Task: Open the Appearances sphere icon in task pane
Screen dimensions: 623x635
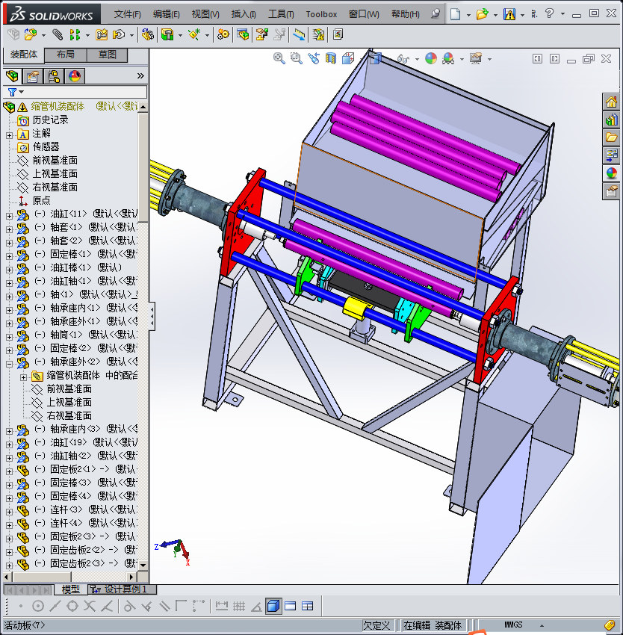Action: point(611,173)
